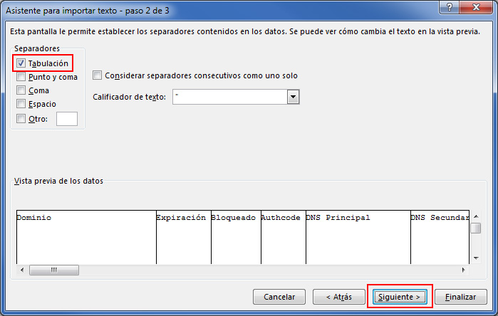Uncheck the Tabulación separator checkbox
Image resolution: width=498 pixels, height=316 pixels.
coord(21,63)
